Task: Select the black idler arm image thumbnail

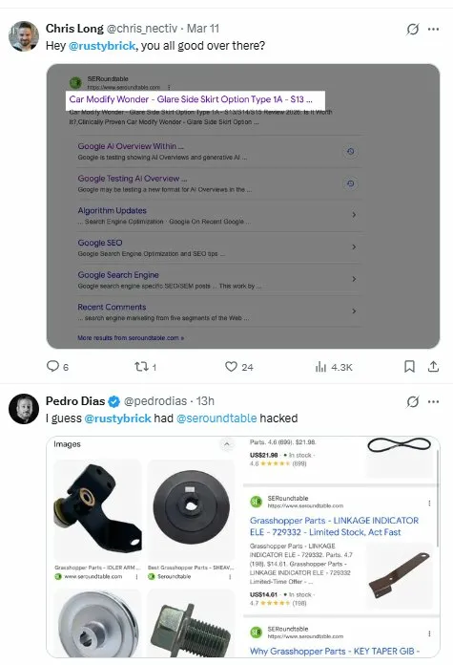Action: [x=97, y=510]
